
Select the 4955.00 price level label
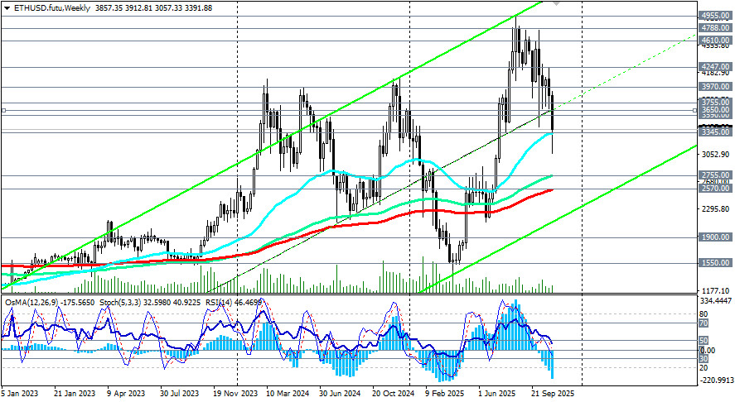point(715,15)
